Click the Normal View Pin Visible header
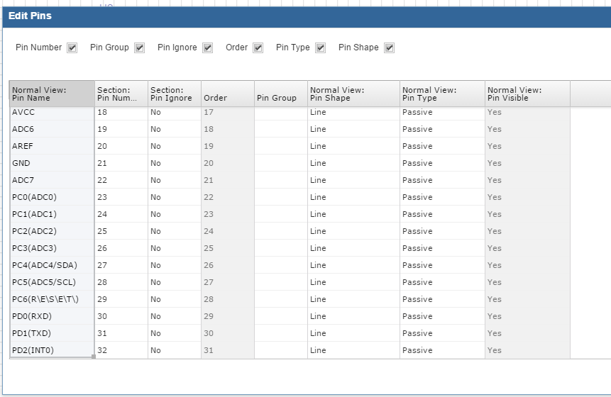The image size is (611, 397). pos(527,94)
